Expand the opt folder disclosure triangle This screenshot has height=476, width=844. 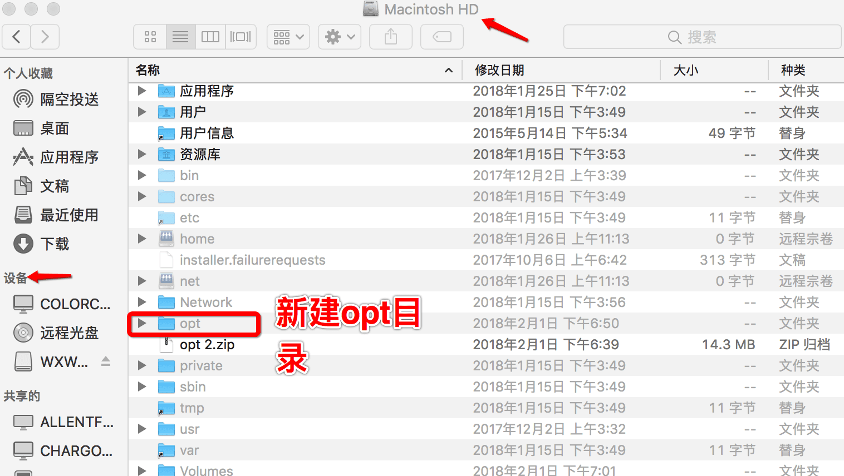pos(142,323)
